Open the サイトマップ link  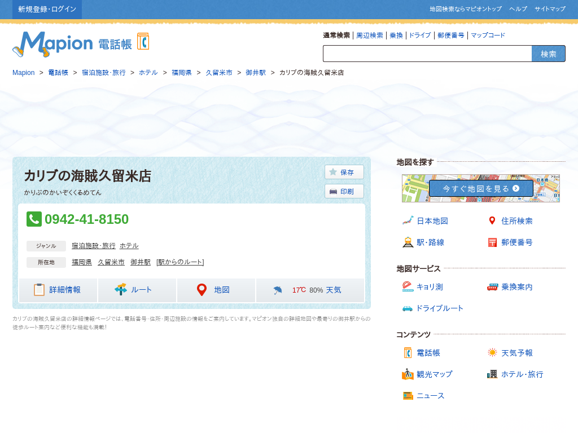pos(550,9)
